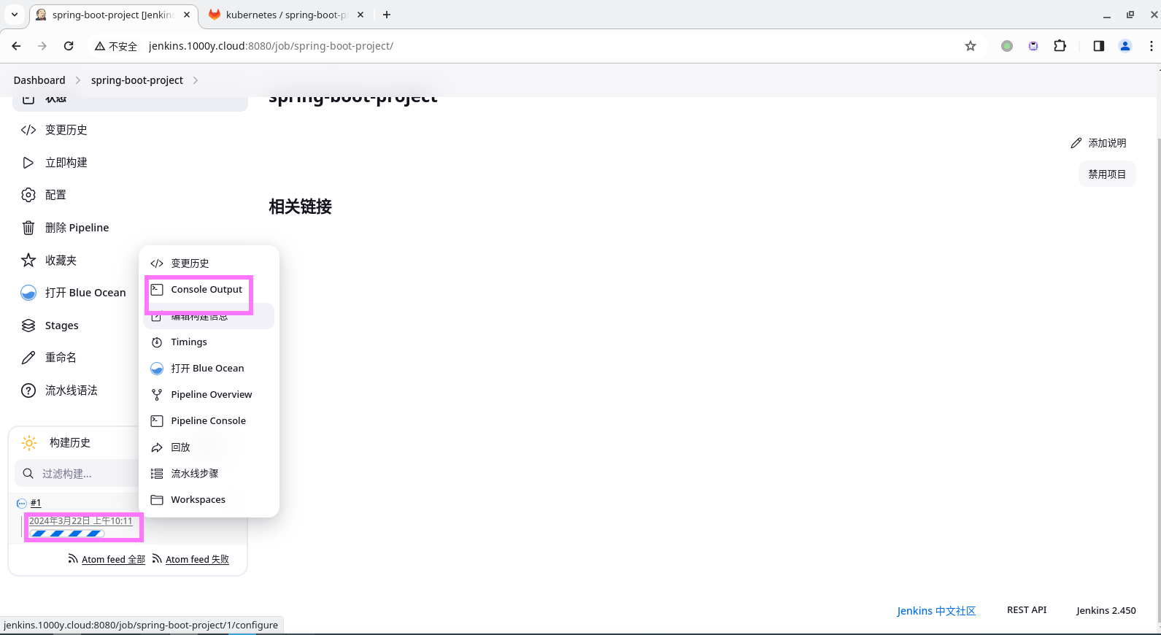Choose 流水线步骤 from the build menu
This screenshot has width=1161, height=635.
point(209,474)
